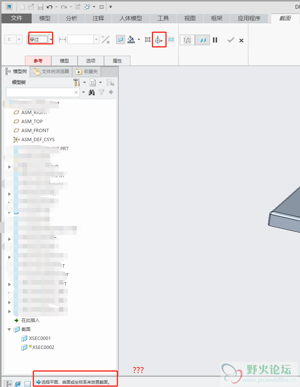Image resolution: width=300 pixels, height=387 pixels.
Task: Click the model tree search input field
Action: point(40,92)
